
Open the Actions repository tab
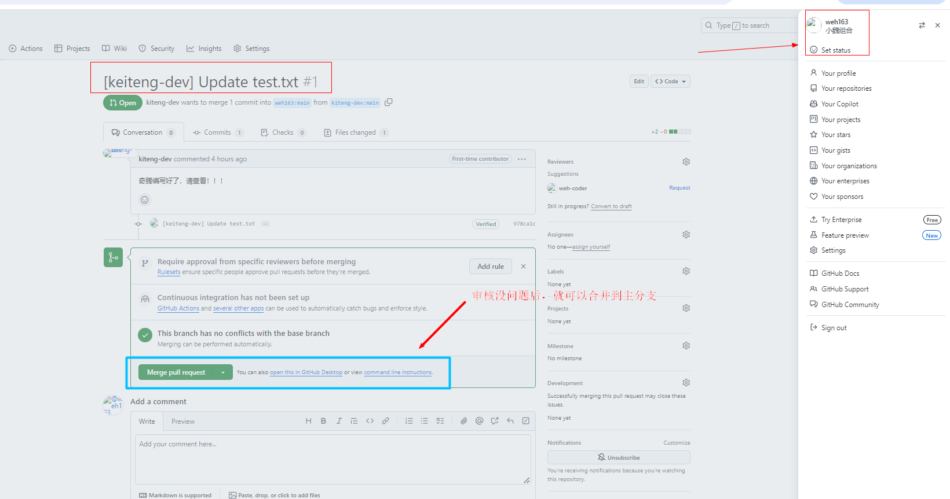point(25,49)
